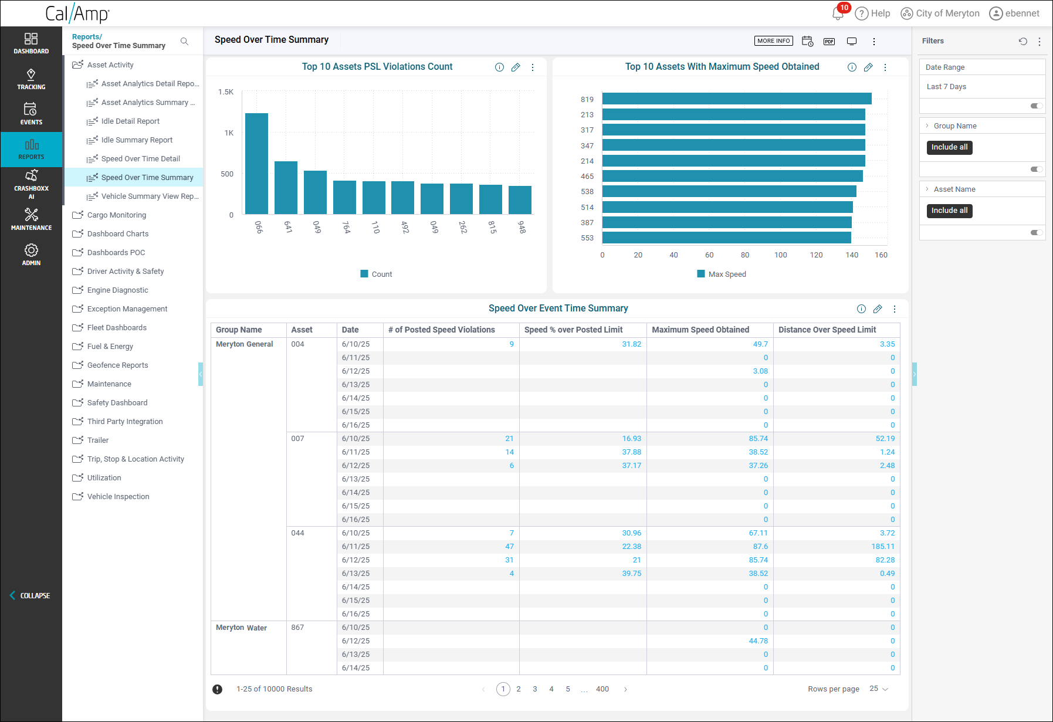This screenshot has width=1053, height=722.
Task: Show info for PSL Violations Count chart
Action: [499, 67]
